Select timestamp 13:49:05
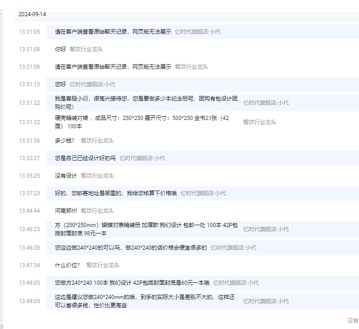This screenshot has width=359, height=329. click(30, 301)
